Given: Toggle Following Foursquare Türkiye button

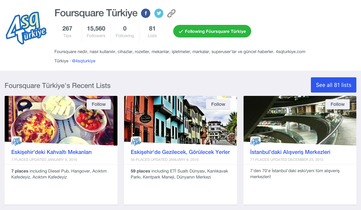Looking at the screenshot, I should [x=212, y=31].
